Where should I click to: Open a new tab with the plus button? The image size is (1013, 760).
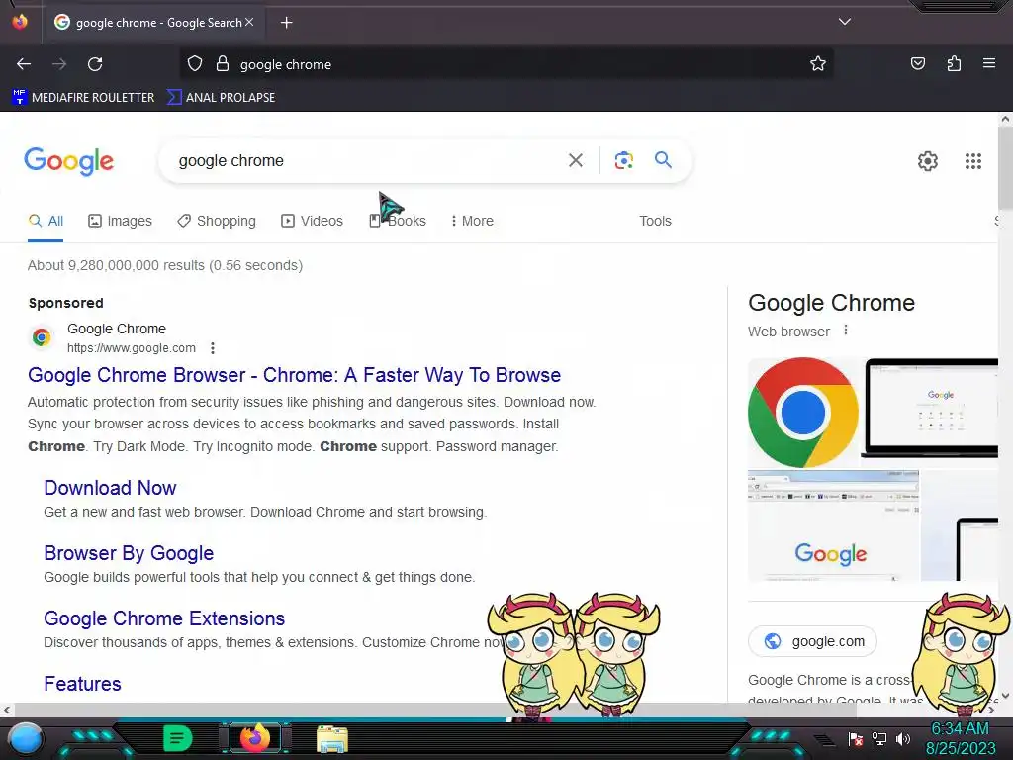coord(286,23)
